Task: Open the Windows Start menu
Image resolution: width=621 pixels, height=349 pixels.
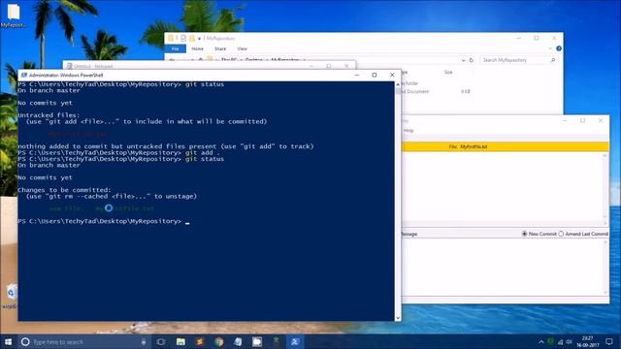Action: pyautogui.click(x=8, y=342)
